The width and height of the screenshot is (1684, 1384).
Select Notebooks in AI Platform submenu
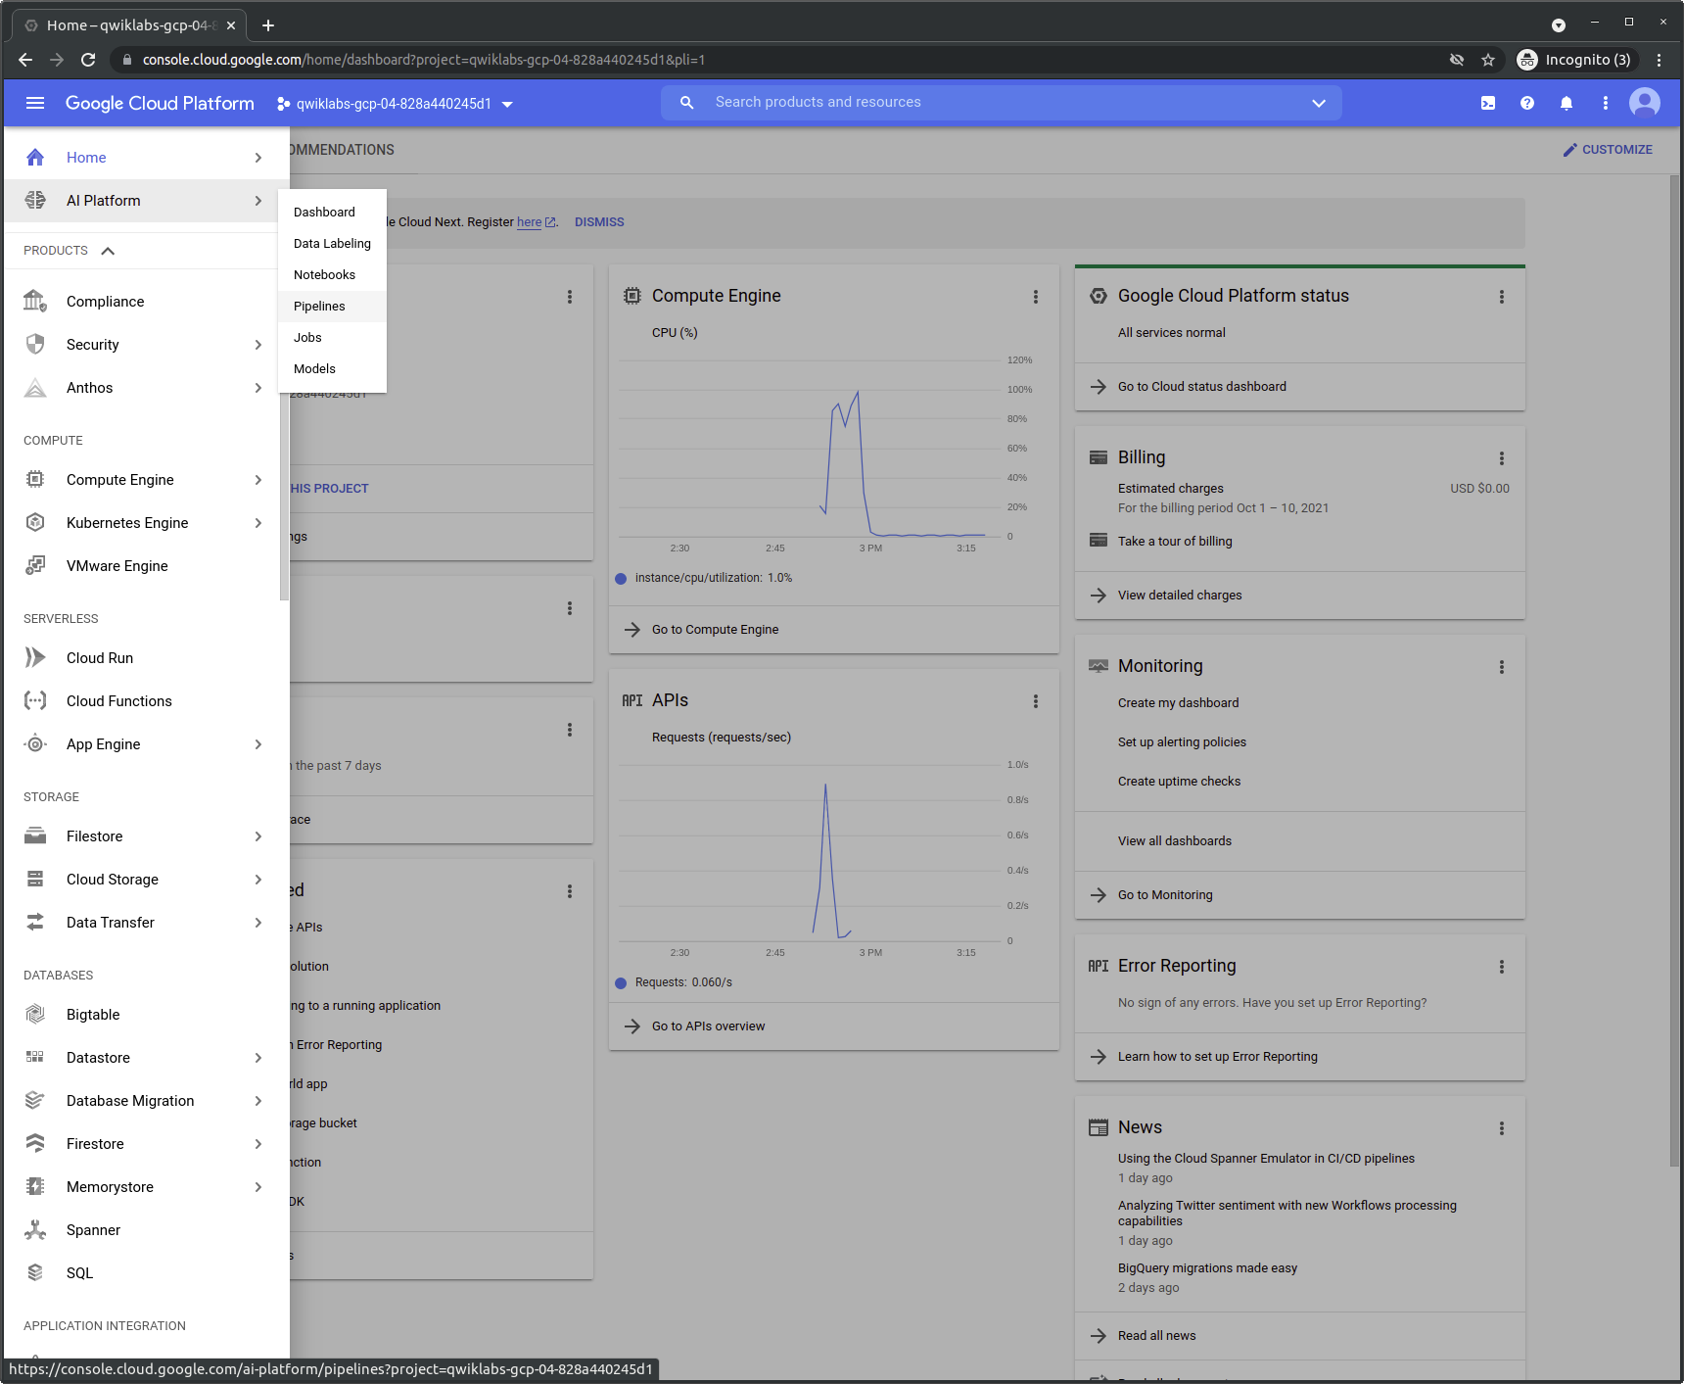click(x=332, y=274)
